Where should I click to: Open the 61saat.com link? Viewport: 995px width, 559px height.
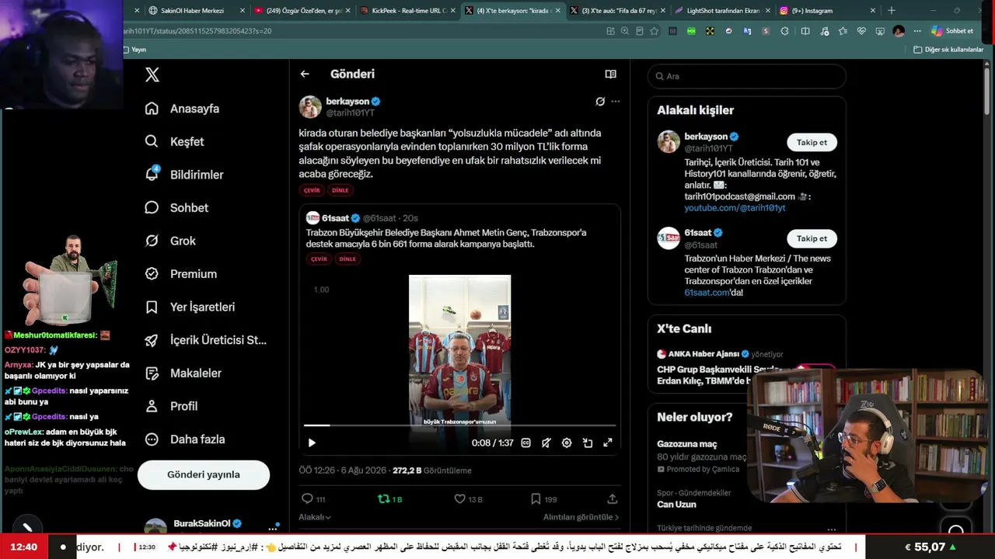click(707, 293)
